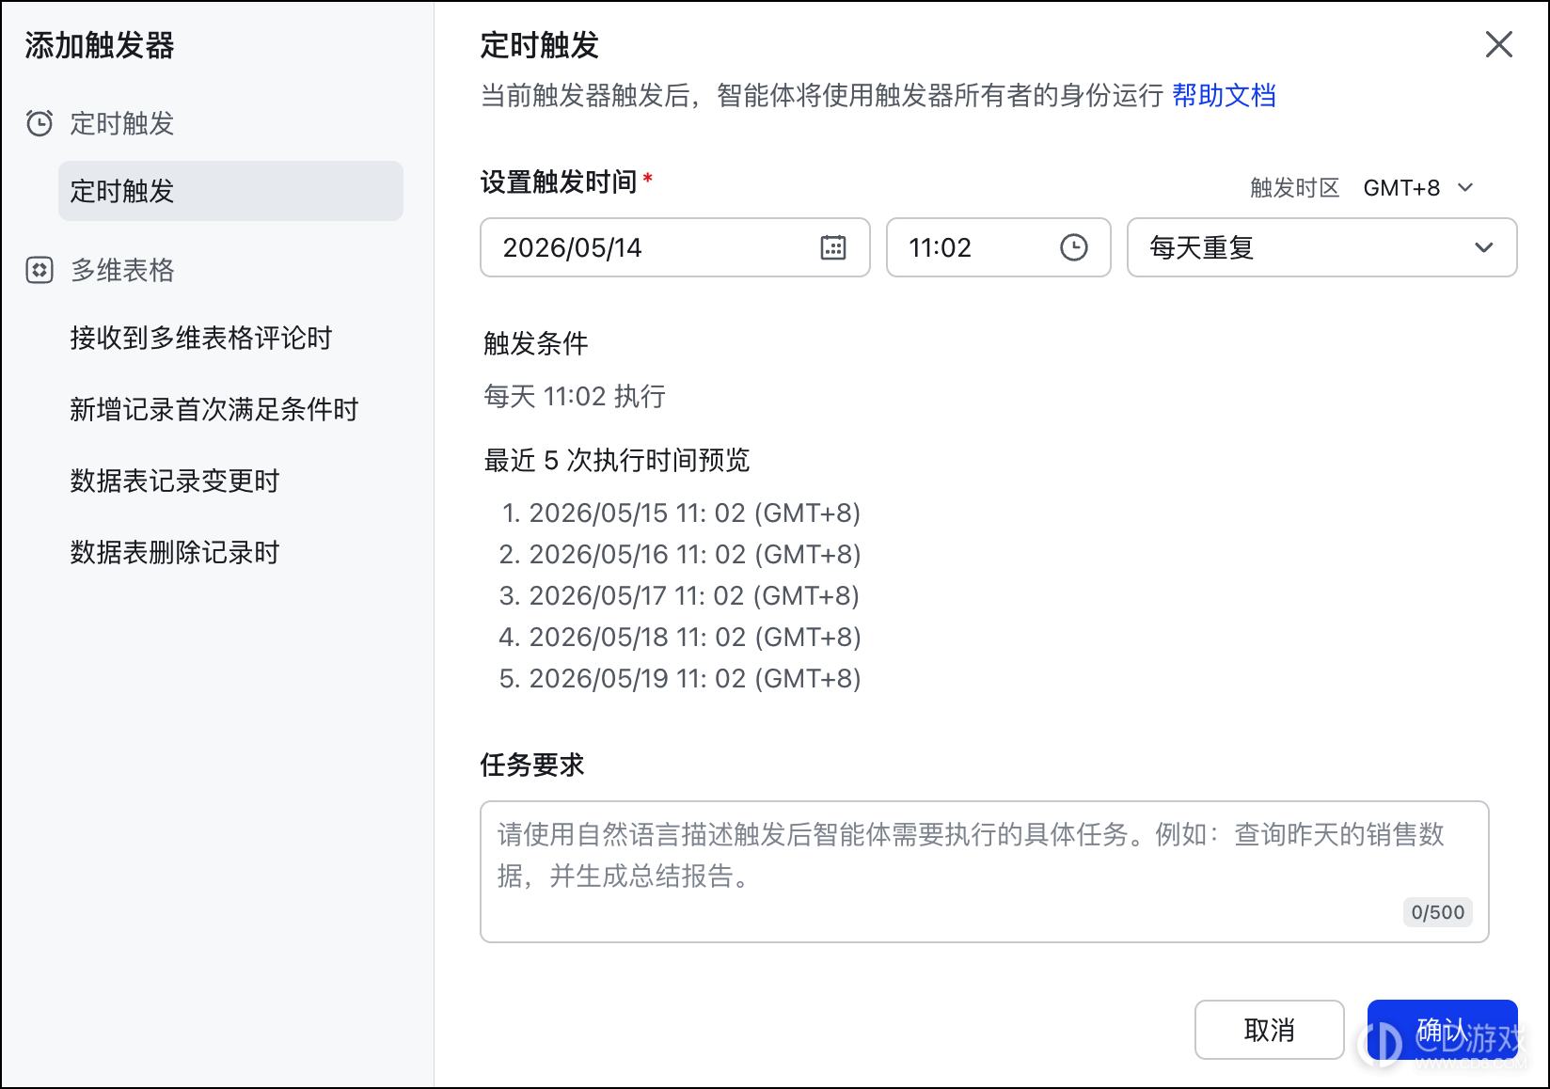Click the 添加触发器 panel title

click(100, 45)
